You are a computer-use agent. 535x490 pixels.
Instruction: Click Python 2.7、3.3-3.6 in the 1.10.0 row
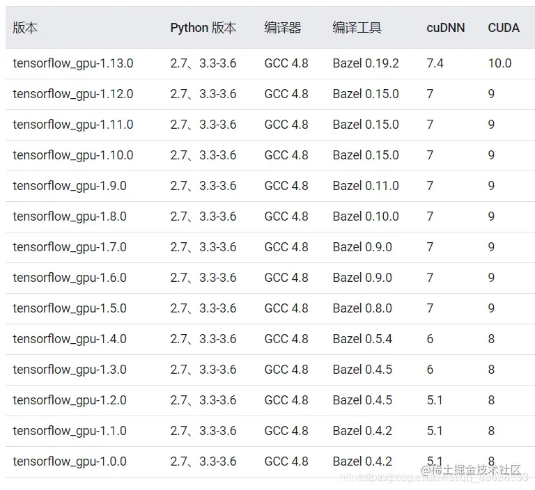(x=203, y=155)
